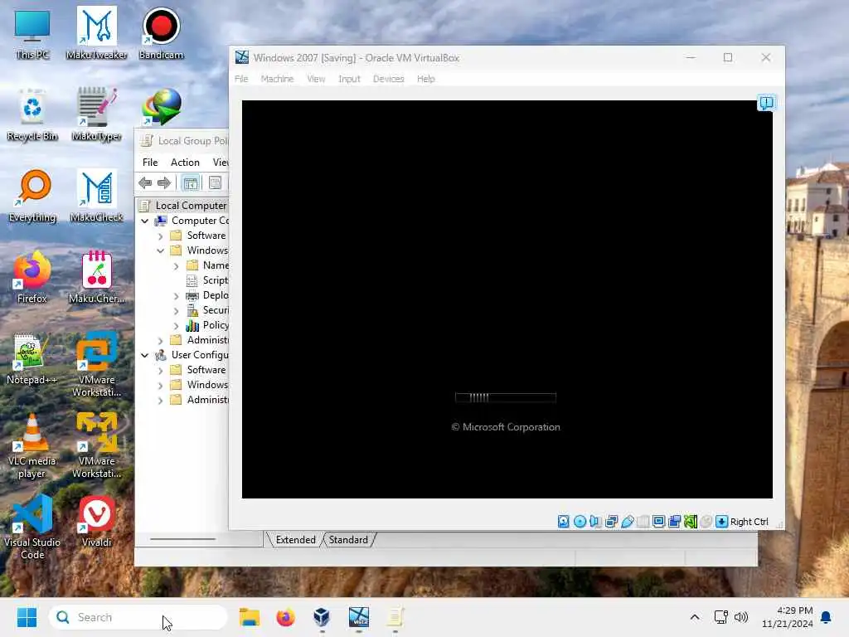Open the Visual Studio Code desktop icon
This screenshot has width=849, height=637.
coord(32,527)
